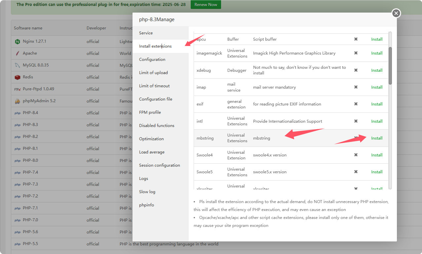Click the extension list scrollbar
The height and width of the screenshot is (254, 422).
(x=390, y=65)
